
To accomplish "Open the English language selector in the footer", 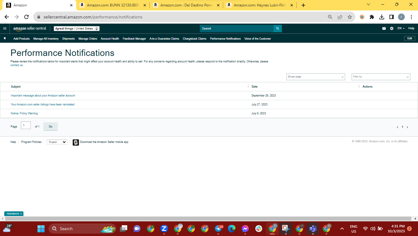I will pos(57,142).
